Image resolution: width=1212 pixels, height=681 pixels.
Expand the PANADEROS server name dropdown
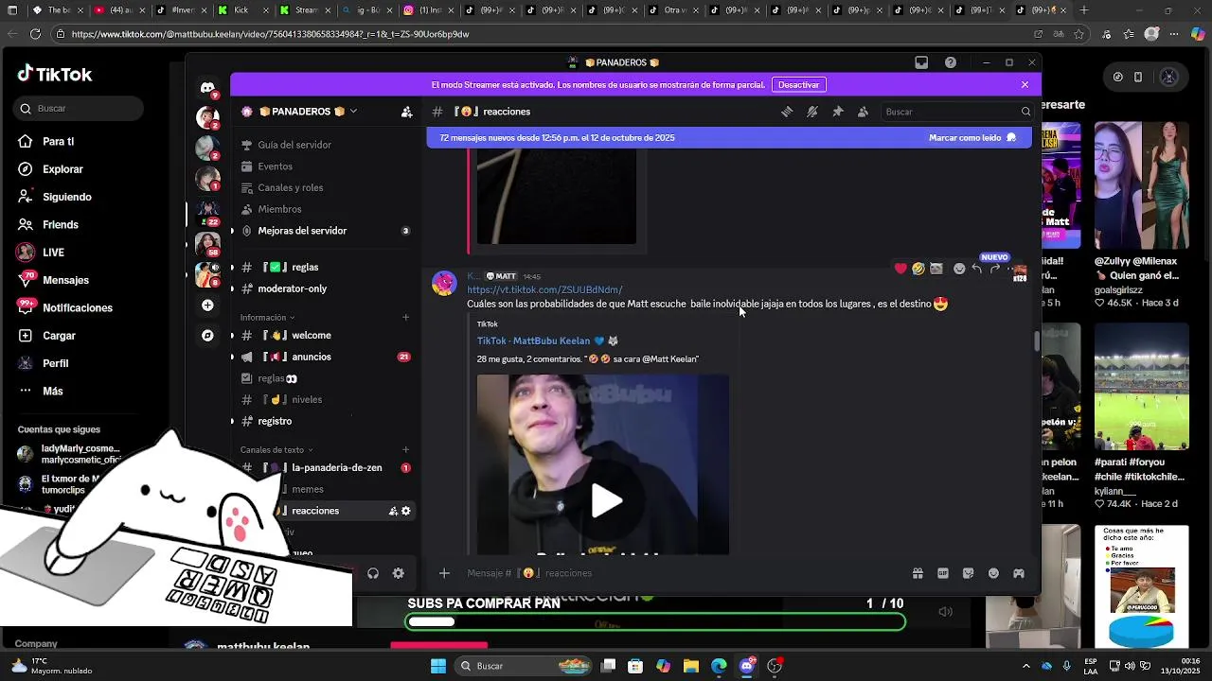point(353,112)
